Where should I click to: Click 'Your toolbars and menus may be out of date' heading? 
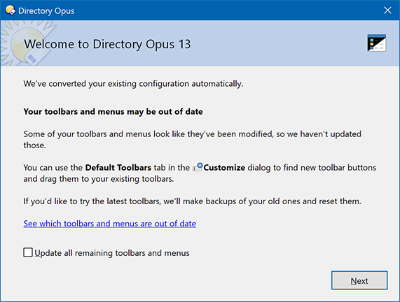[113, 112]
